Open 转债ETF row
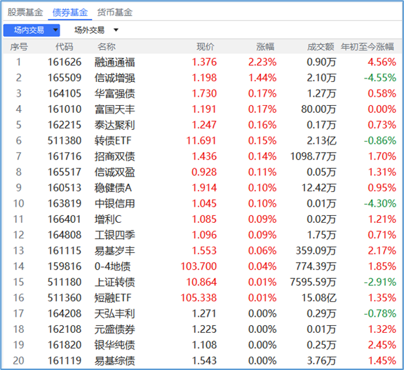Screen dimensions: 404x370 (x=201, y=141)
